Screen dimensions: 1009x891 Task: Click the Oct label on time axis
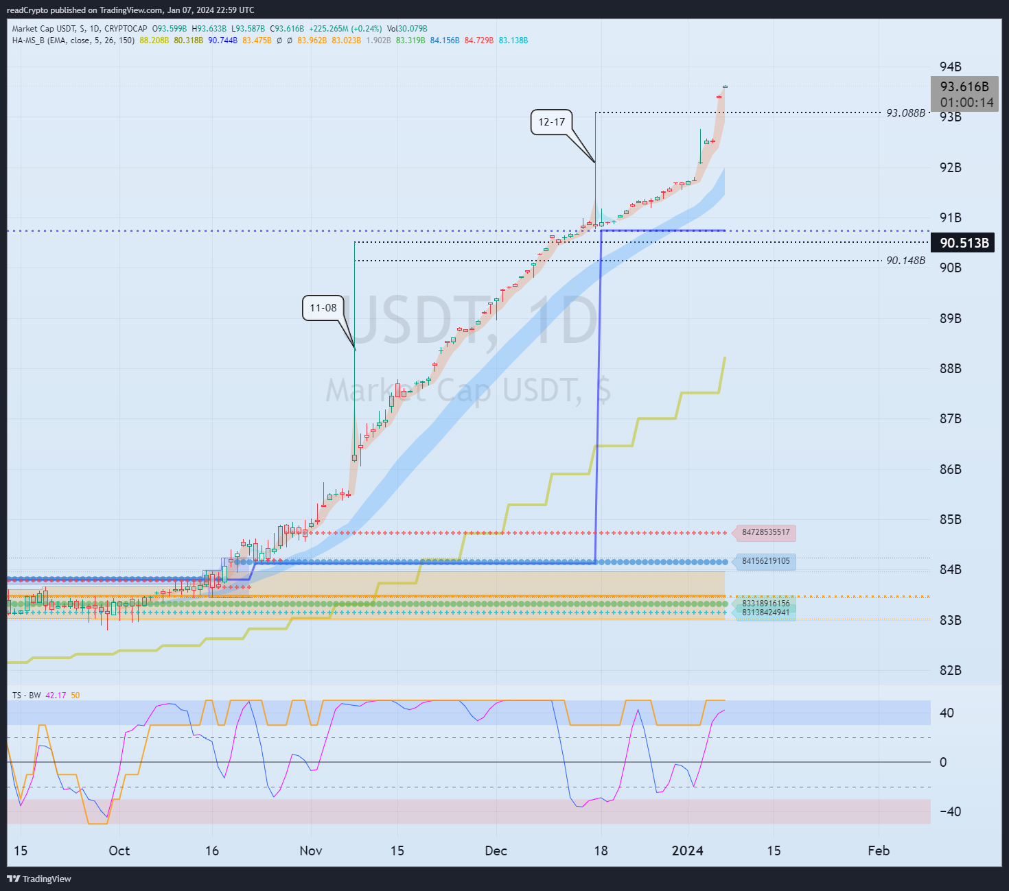click(x=119, y=851)
